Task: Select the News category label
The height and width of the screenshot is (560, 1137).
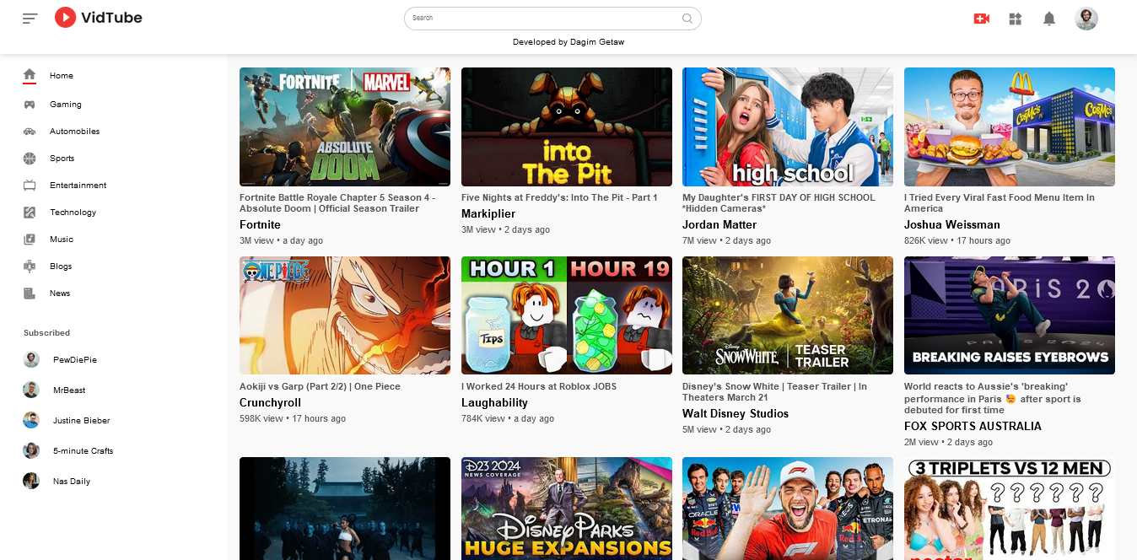Action: point(60,293)
